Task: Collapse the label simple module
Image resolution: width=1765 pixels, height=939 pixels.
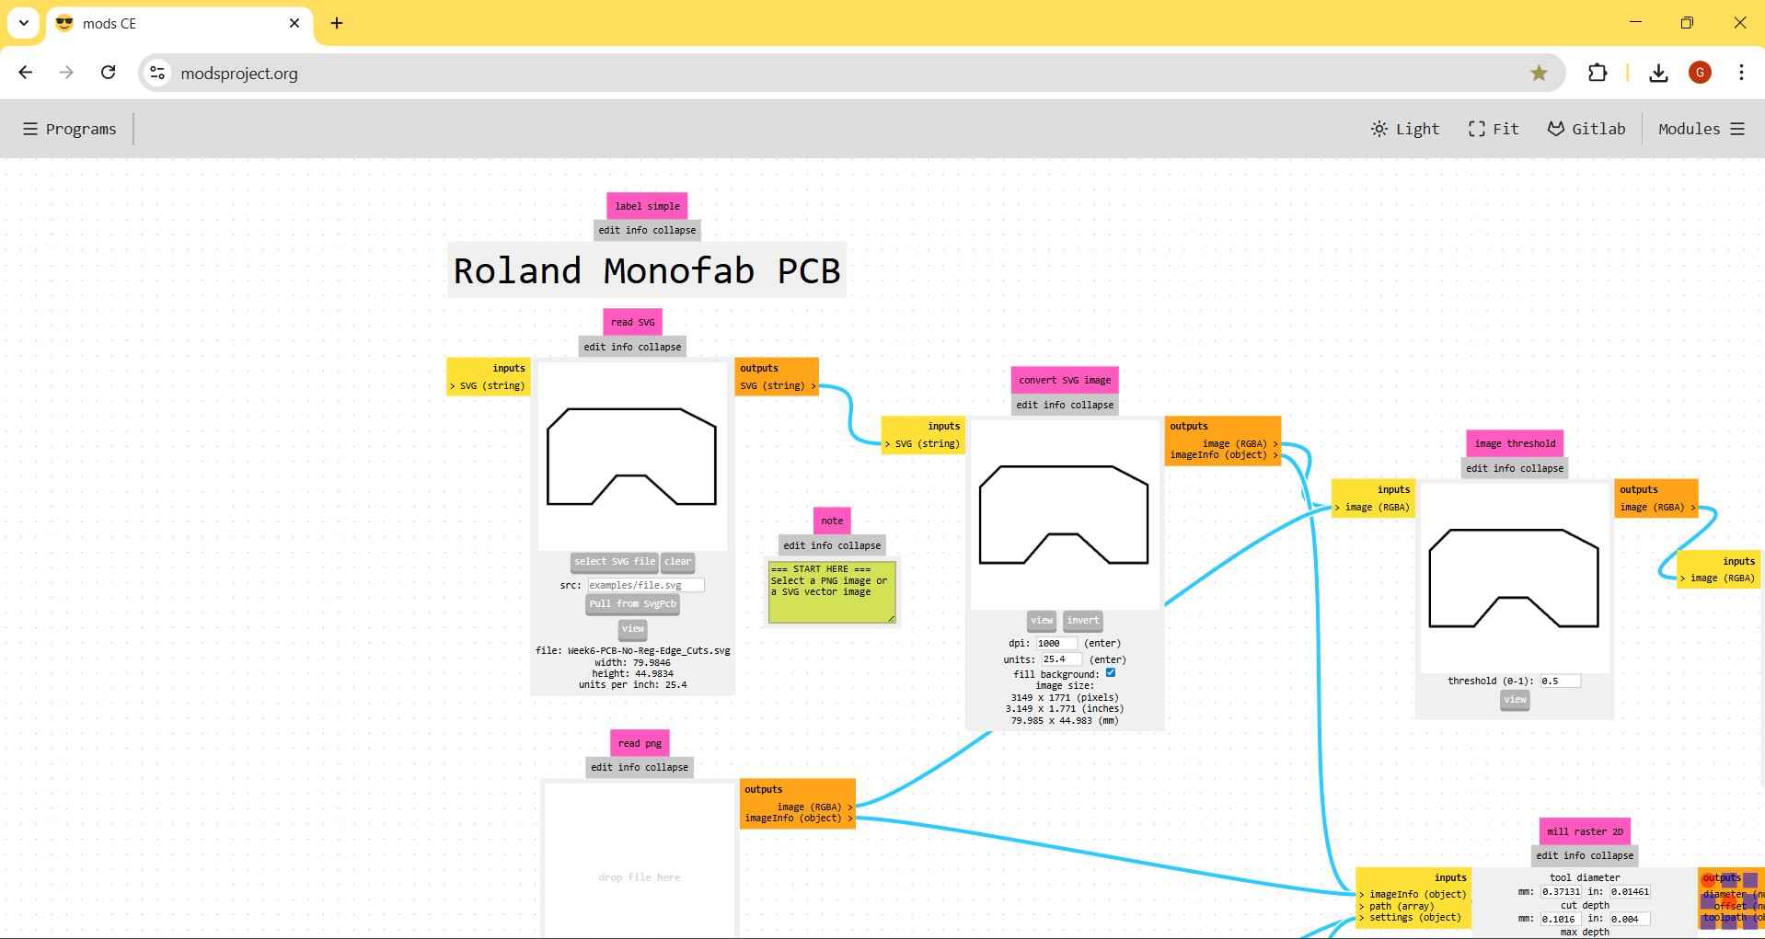Action: [675, 230]
